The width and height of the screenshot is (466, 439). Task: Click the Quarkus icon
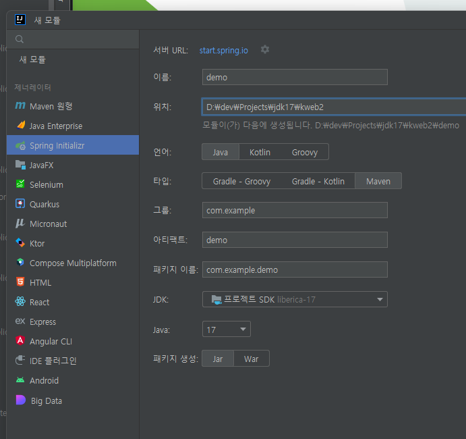coord(20,203)
